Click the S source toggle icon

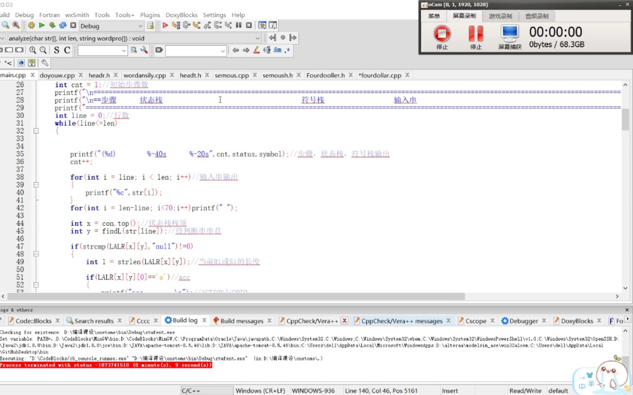coord(56,50)
